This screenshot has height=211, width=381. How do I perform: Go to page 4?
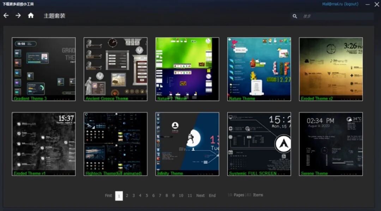(140, 196)
